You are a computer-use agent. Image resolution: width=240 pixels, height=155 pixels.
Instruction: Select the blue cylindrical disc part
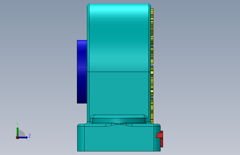(82, 72)
